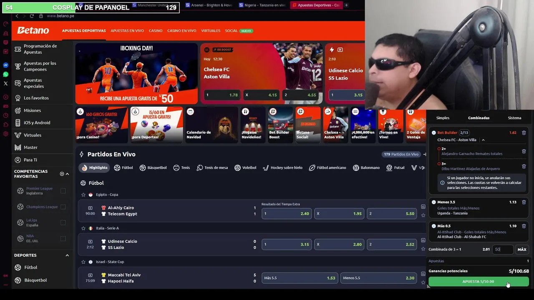534x300 pixels.
Task: Open WhatsApp in browser sidebar
Action: tap(5, 75)
